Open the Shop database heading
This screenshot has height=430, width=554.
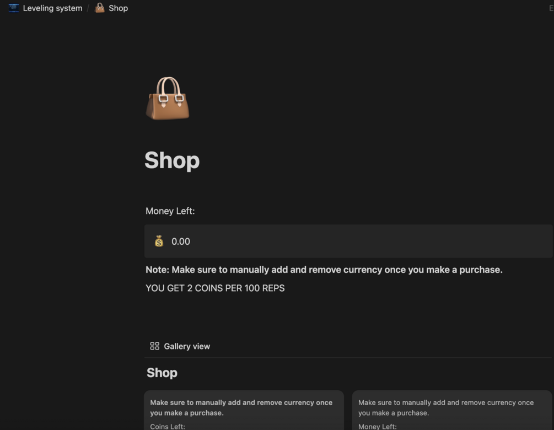click(162, 373)
